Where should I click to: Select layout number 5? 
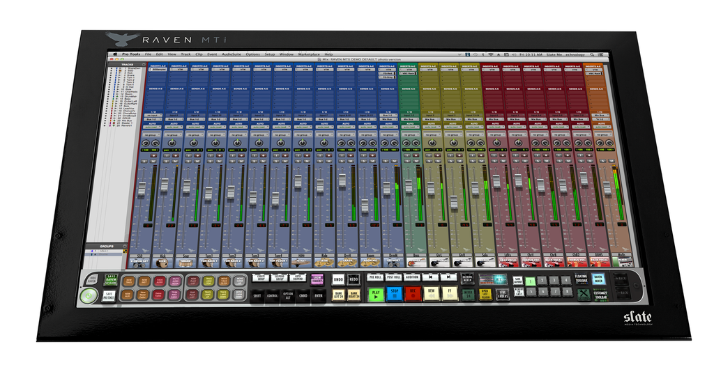tap(531, 292)
